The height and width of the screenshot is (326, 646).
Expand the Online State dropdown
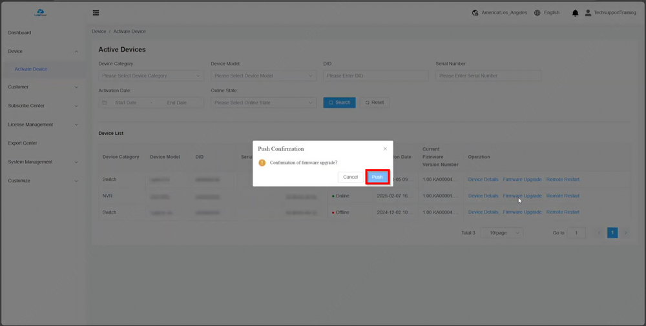(x=263, y=103)
